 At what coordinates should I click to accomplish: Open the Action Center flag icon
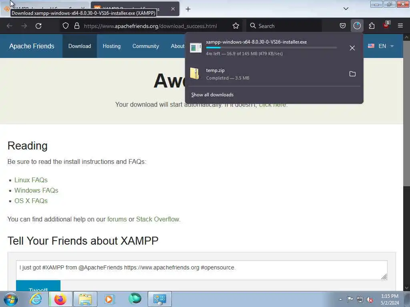[x=350, y=299]
